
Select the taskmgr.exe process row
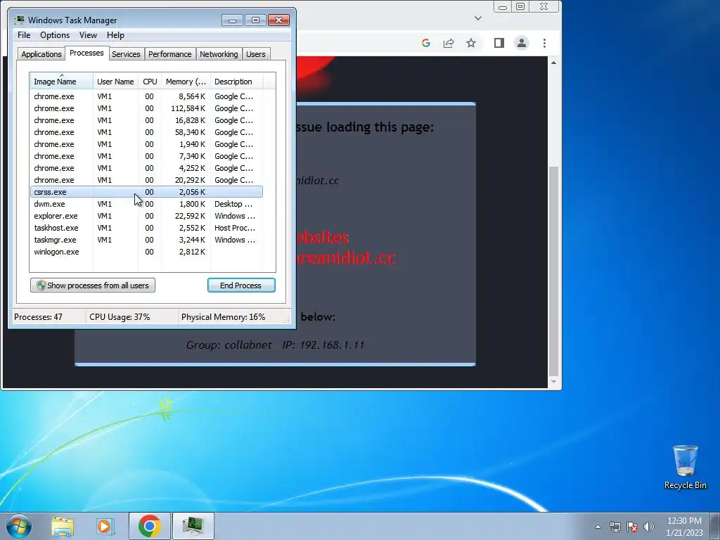click(x=146, y=240)
